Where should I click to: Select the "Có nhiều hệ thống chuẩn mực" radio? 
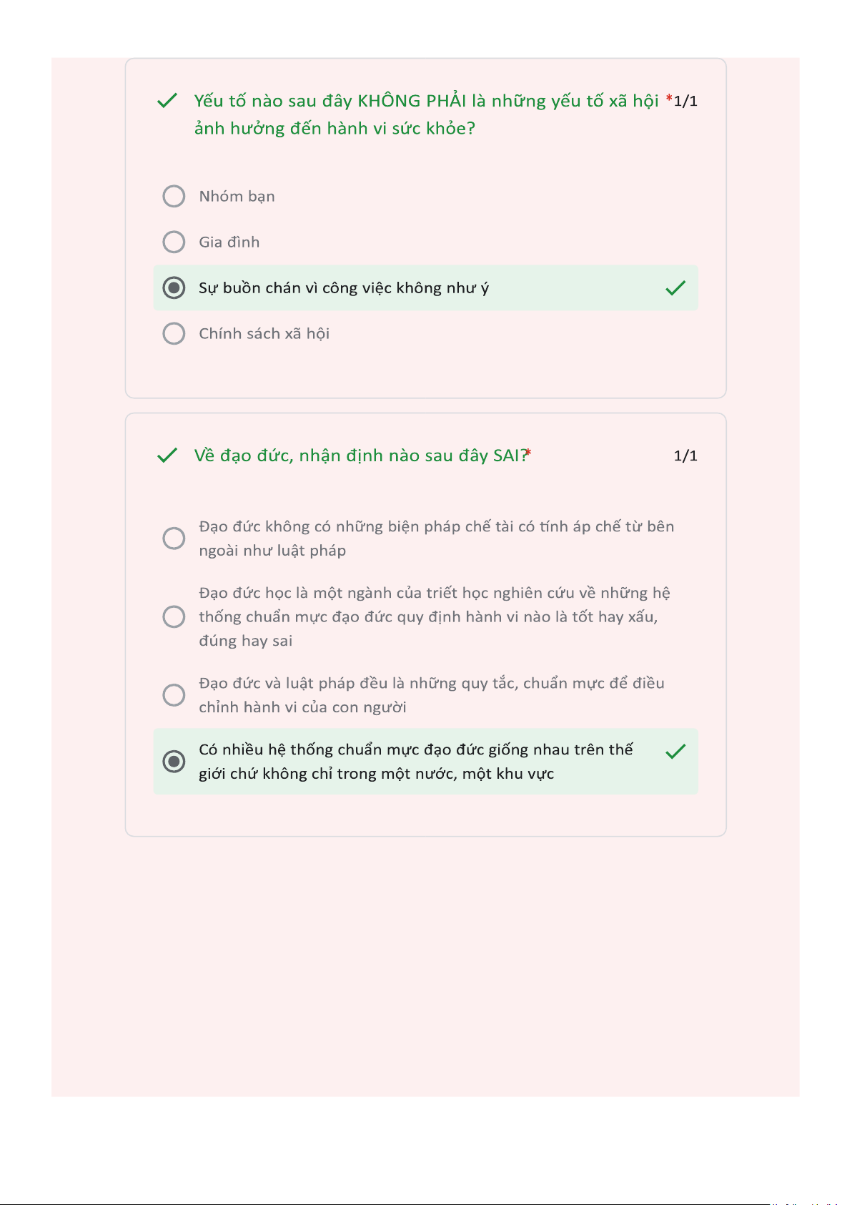[174, 762]
